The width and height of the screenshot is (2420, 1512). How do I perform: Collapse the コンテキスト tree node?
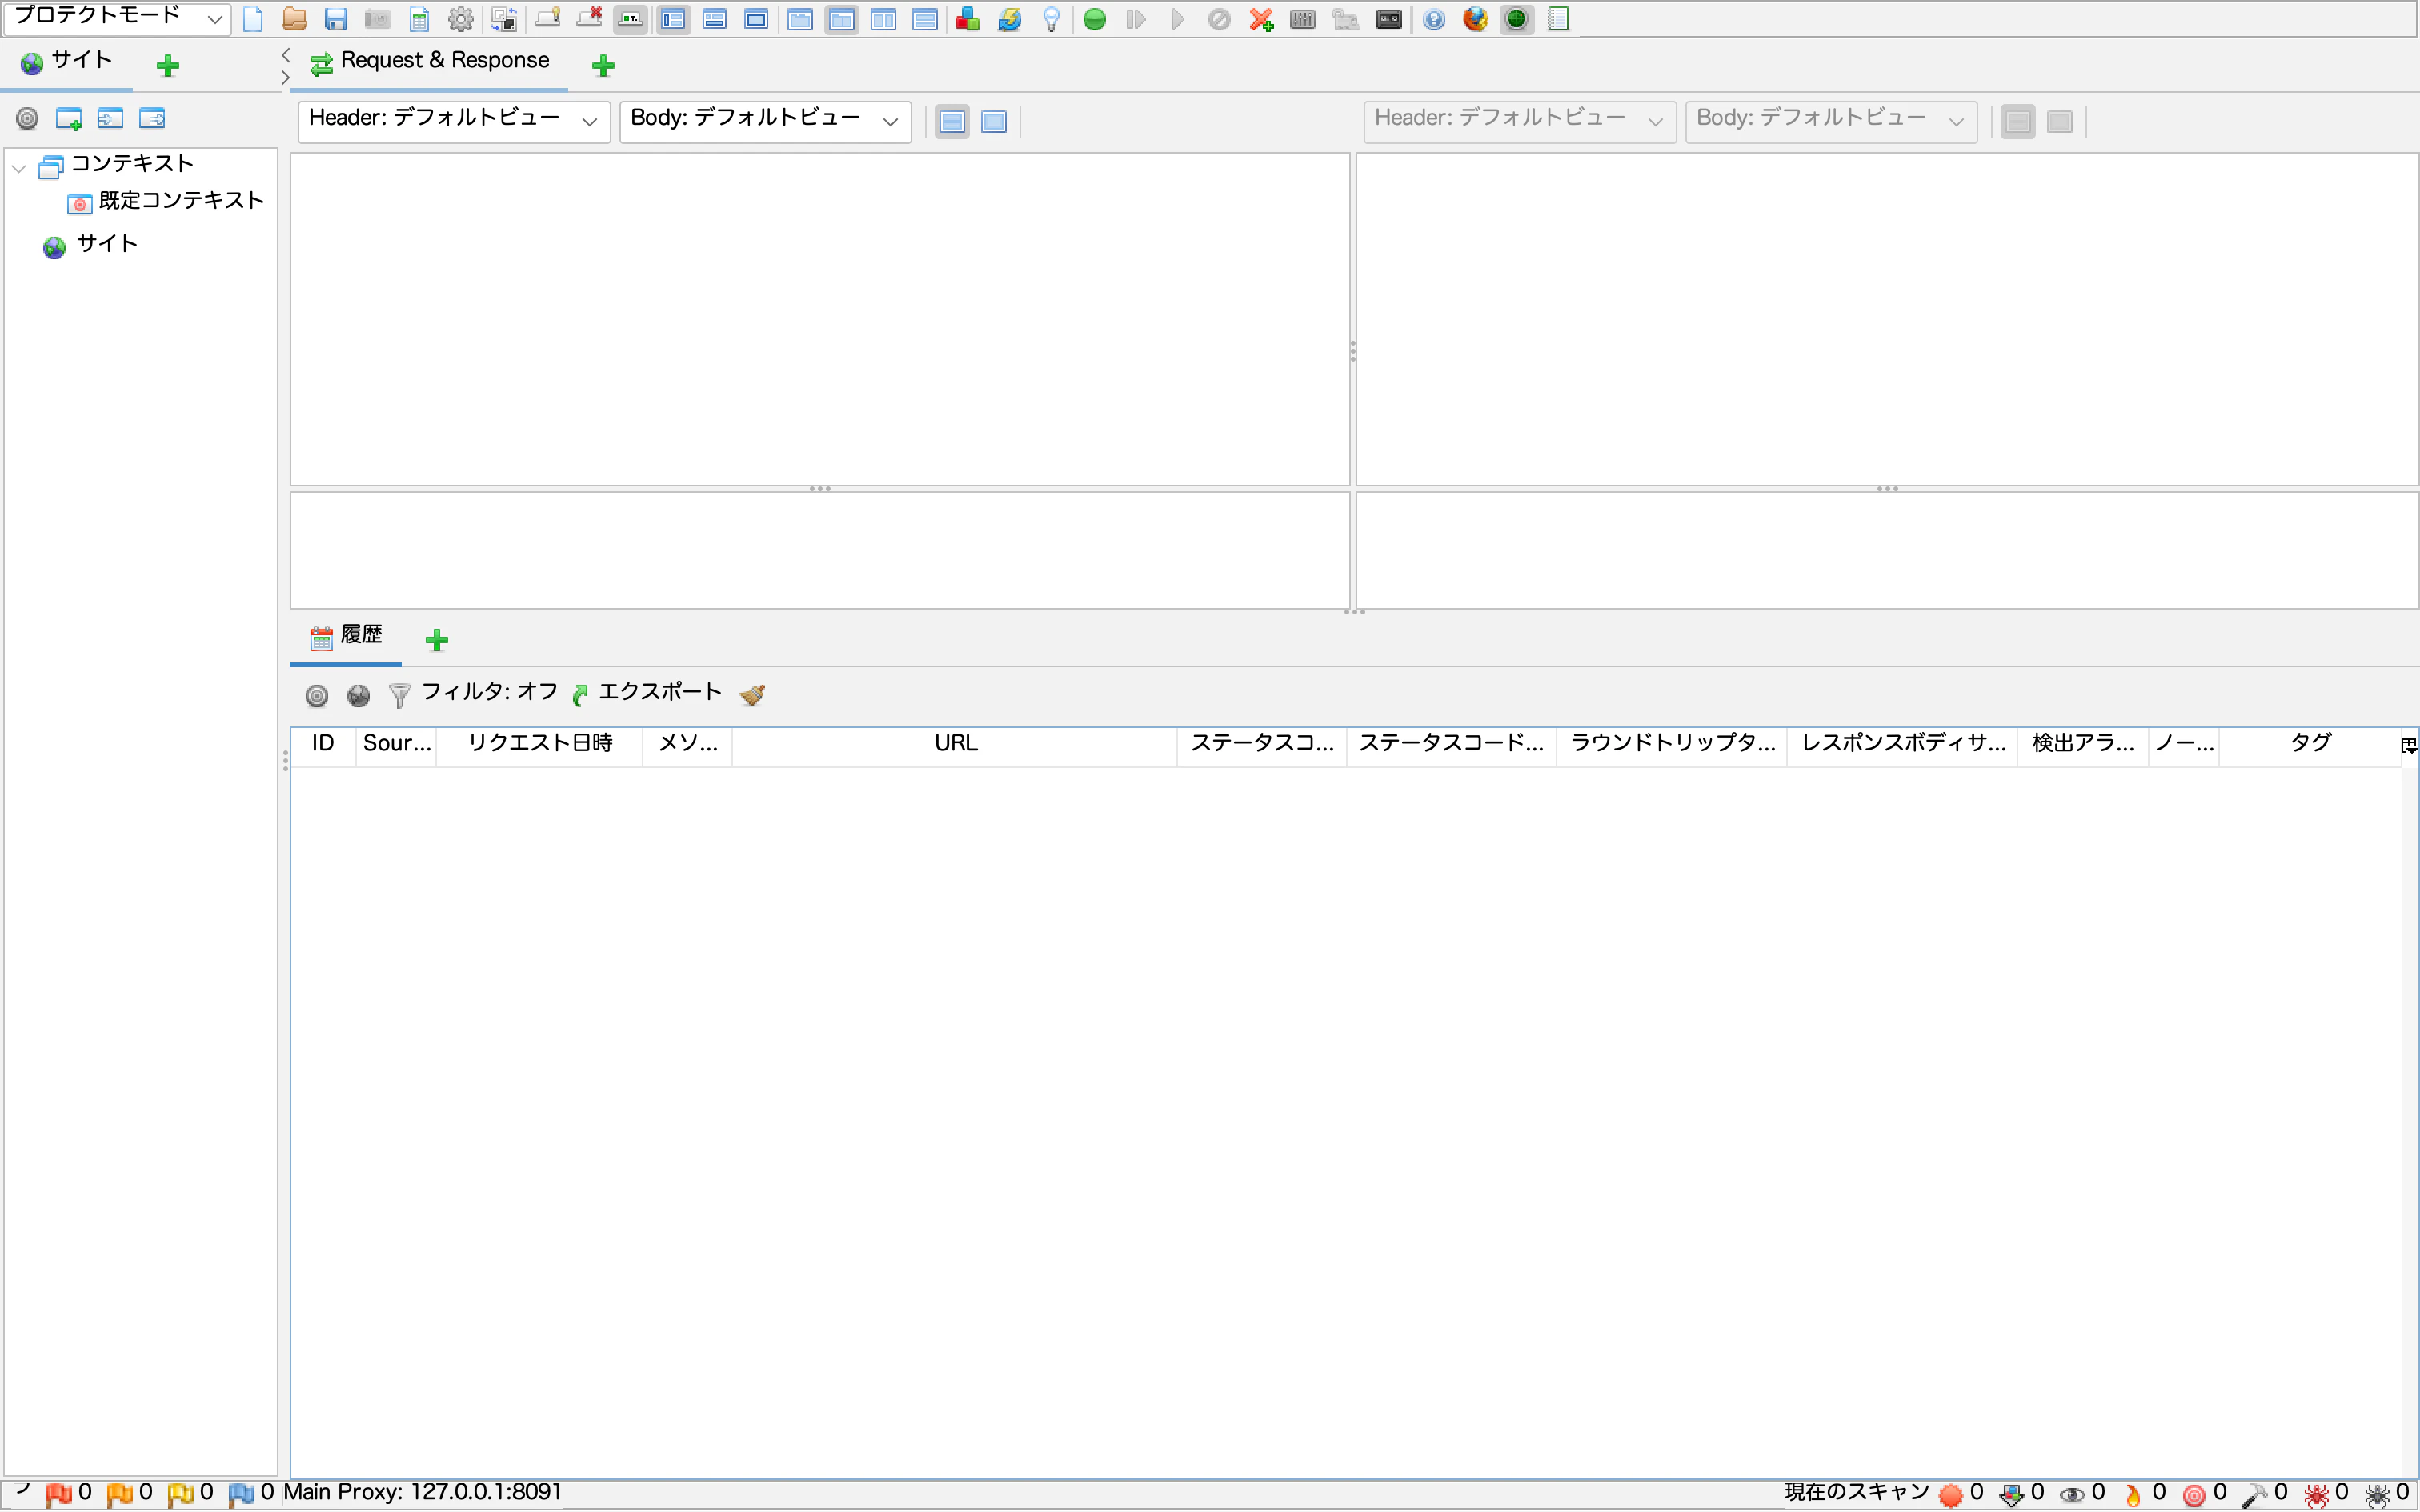pos(19,167)
